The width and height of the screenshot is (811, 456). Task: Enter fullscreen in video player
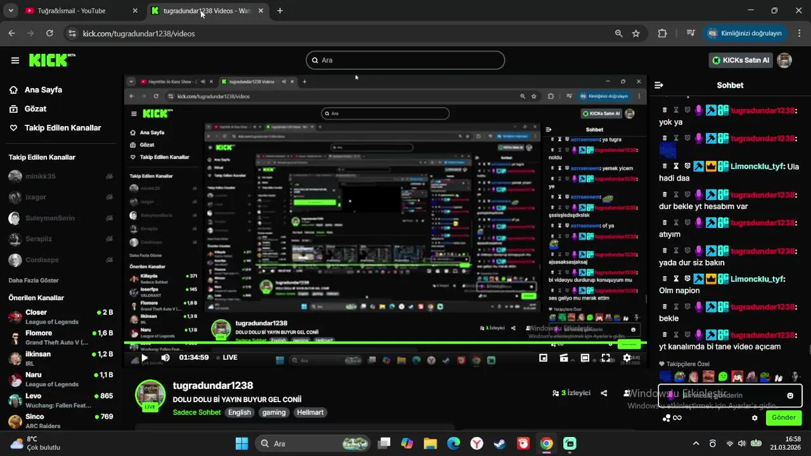pos(606,358)
